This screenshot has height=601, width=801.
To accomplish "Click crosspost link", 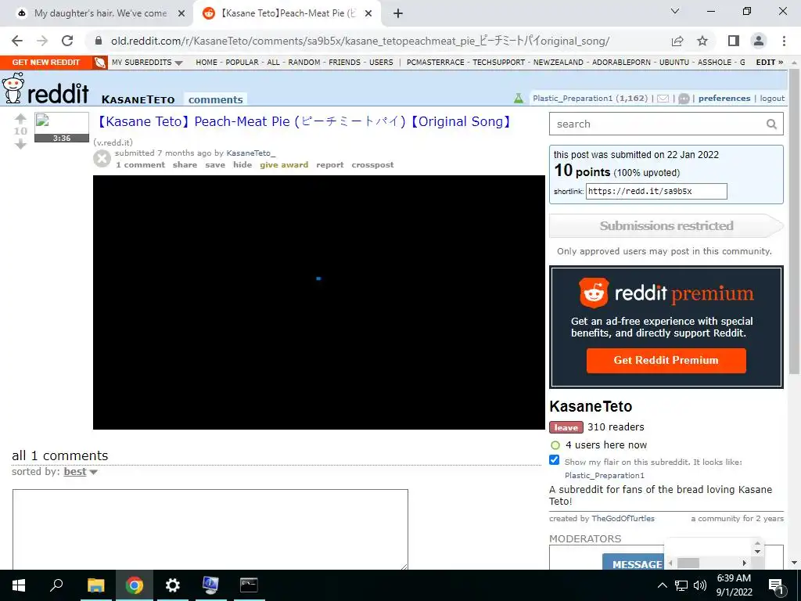I will (x=372, y=164).
